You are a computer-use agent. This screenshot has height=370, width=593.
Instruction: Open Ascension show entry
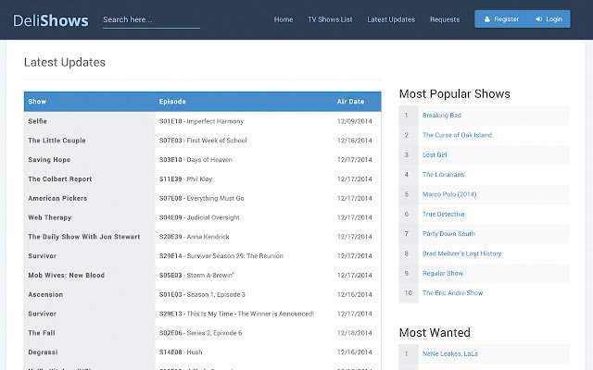45,294
